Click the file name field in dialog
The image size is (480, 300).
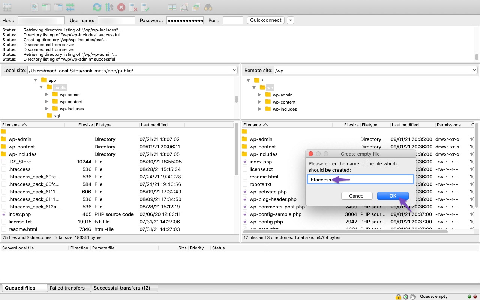coord(361,180)
